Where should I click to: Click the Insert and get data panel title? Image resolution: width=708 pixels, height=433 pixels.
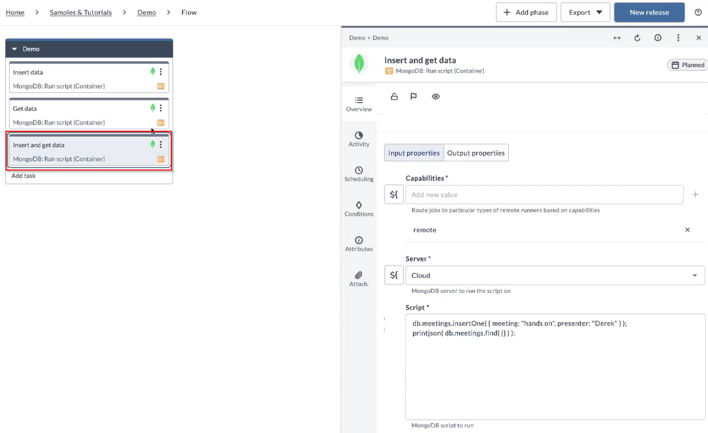(x=420, y=60)
